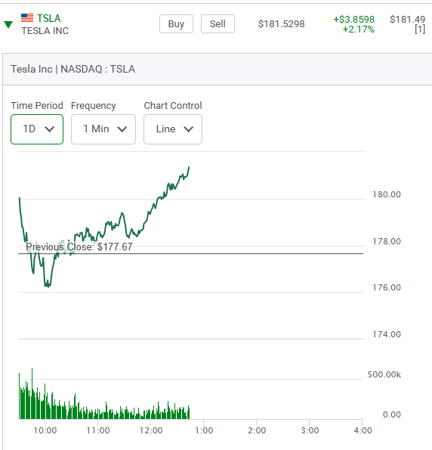This screenshot has width=432, height=450.
Task: Click the 174.00 price axis label
Action: click(x=387, y=334)
